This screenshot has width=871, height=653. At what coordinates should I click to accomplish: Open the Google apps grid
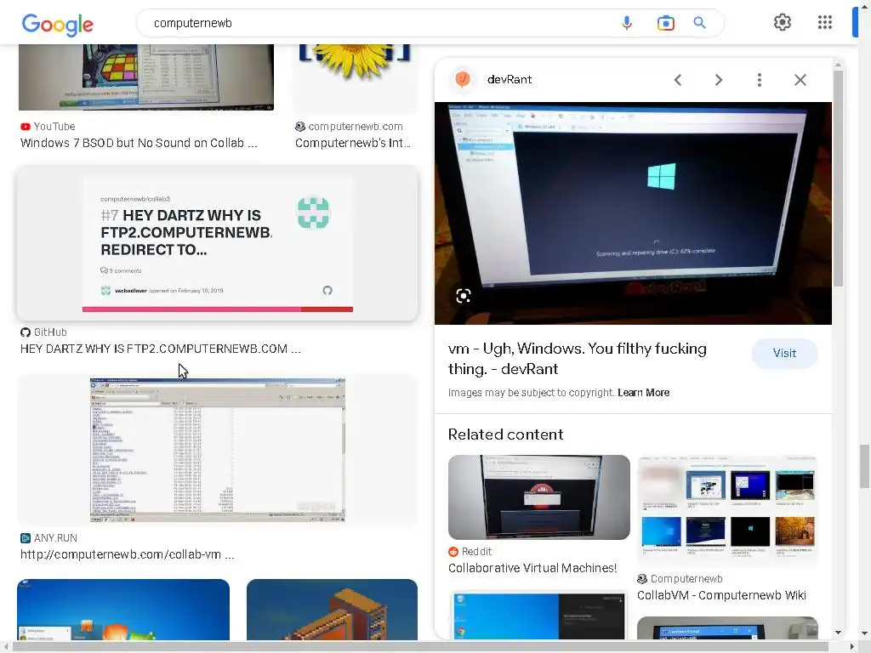(x=825, y=22)
